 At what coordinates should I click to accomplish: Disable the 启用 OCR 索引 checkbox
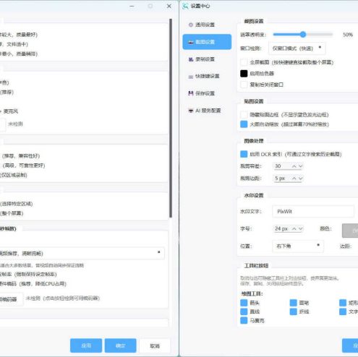point(244,154)
